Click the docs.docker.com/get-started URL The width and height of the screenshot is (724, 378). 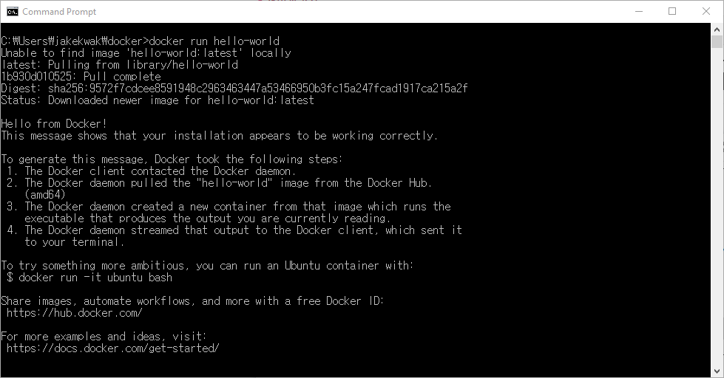click(x=112, y=348)
